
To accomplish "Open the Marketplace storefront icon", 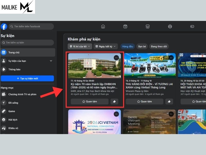I will [148, 27].
